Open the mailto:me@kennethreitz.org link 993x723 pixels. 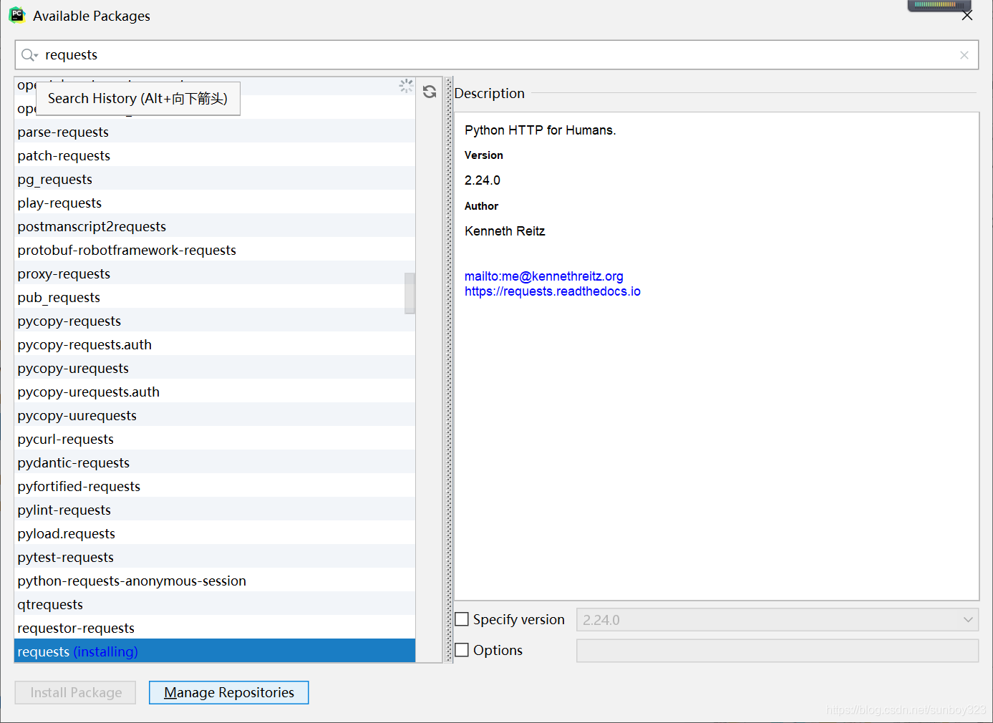pos(544,276)
